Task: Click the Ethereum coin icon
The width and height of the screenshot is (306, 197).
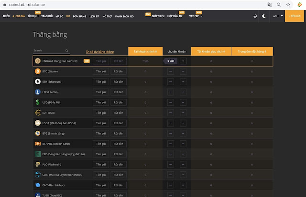Action: coord(38,81)
